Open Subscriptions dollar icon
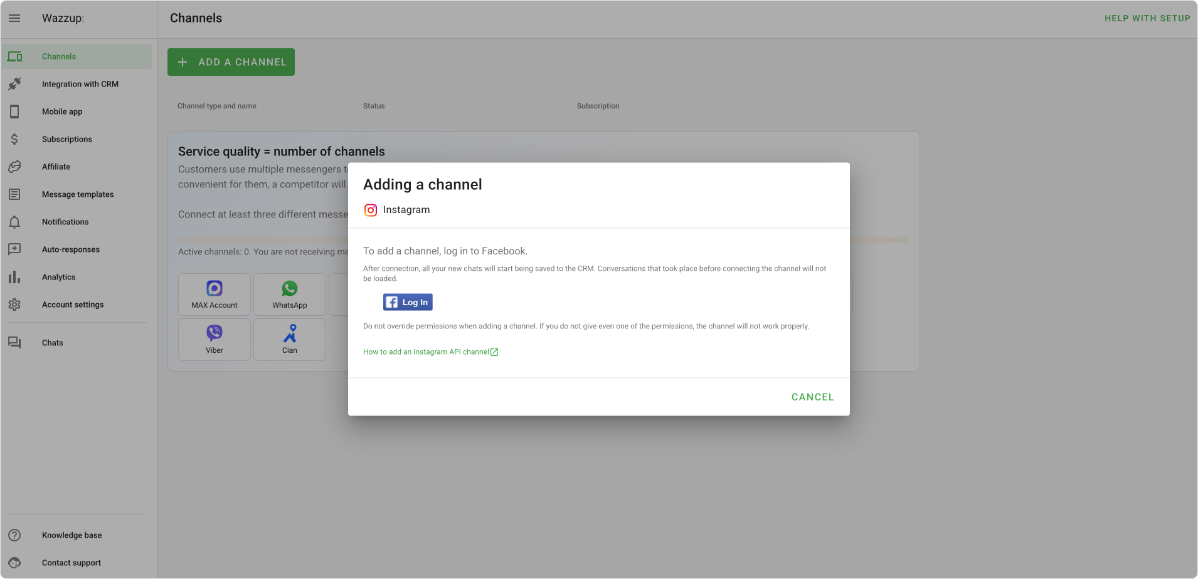 tap(14, 139)
